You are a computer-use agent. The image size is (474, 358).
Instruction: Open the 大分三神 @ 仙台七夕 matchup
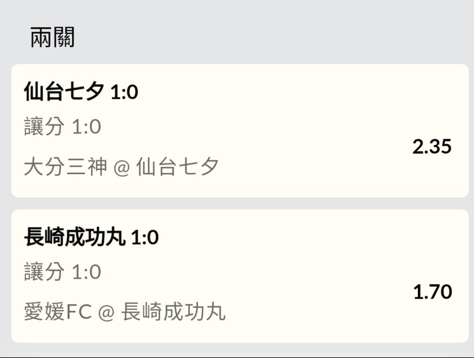point(121,167)
